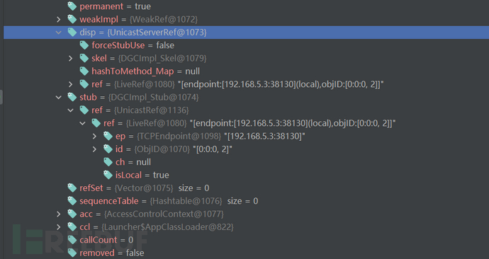The height and width of the screenshot is (259, 489).
Task: Expand the acc AccessControlContext node
Action: [59, 214]
